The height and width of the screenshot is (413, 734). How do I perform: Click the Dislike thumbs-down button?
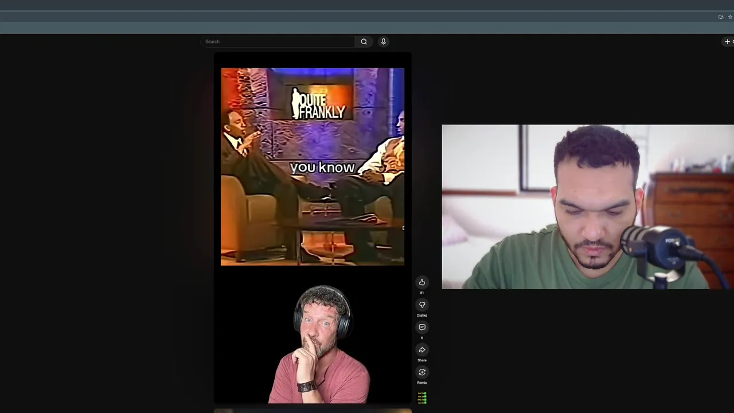point(422,305)
